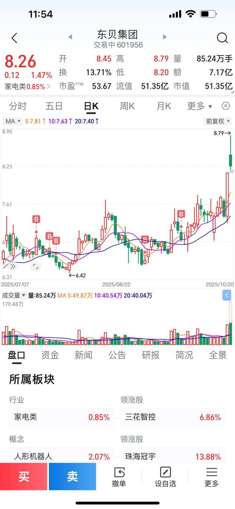Tap the battery indicator in status bar
This screenshot has width=235, height=509.
[x=209, y=14]
